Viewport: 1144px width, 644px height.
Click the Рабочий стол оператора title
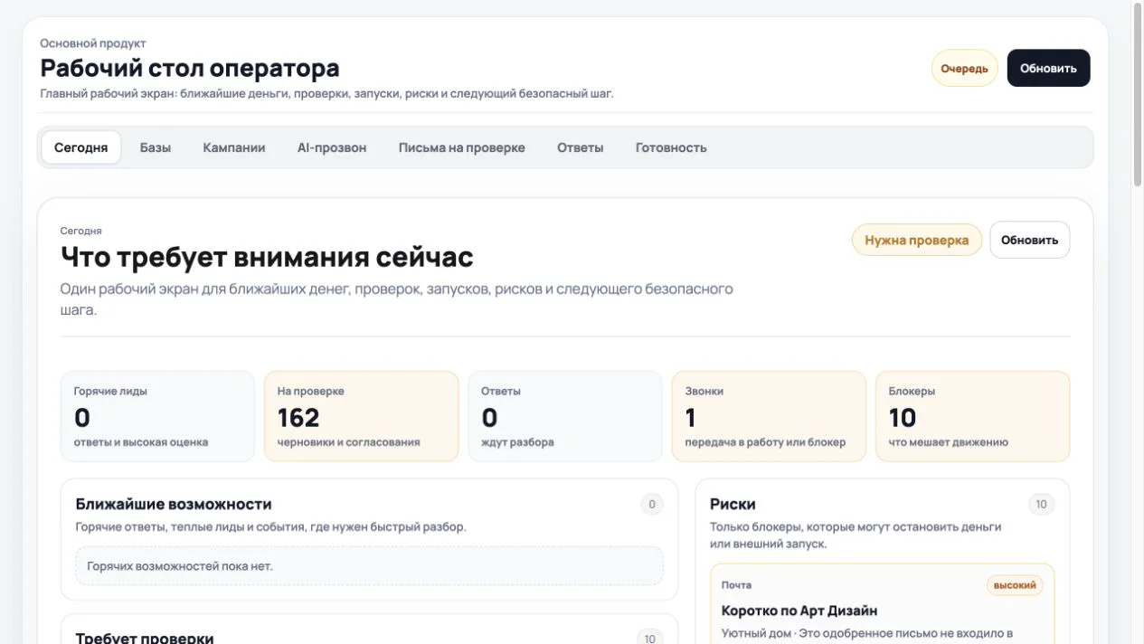(190, 68)
